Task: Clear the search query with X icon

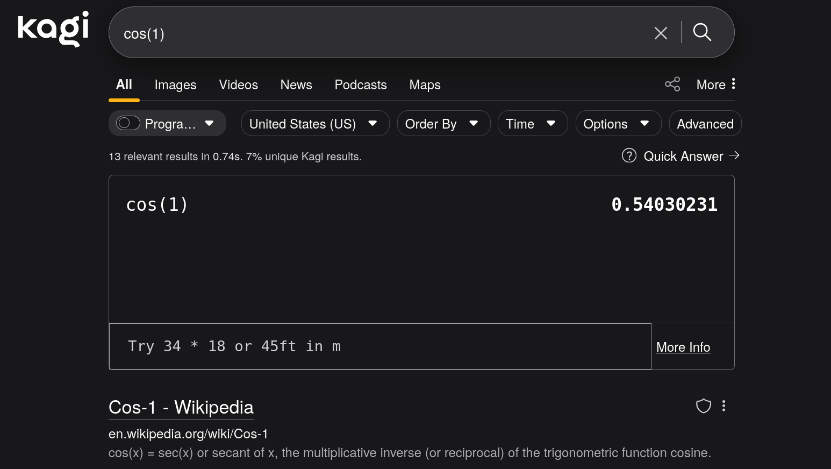Action: point(661,33)
